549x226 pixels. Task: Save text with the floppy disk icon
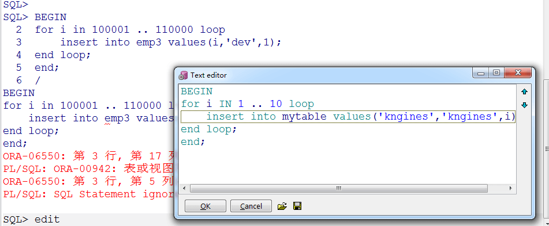[x=297, y=206]
